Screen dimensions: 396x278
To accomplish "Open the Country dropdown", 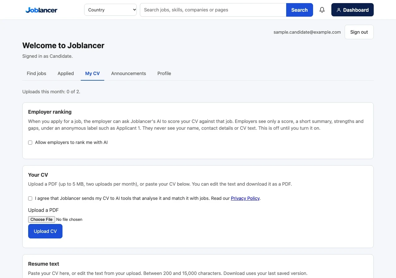I will (x=110, y=10).
